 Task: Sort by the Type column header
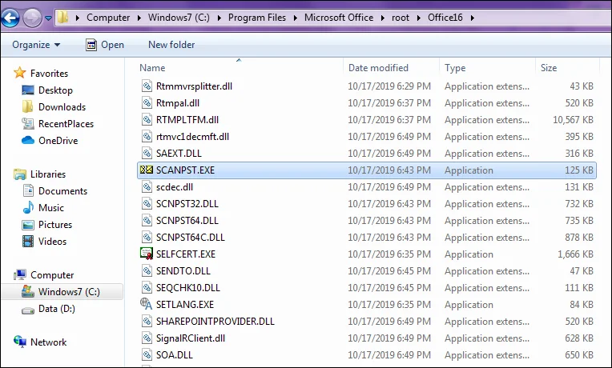[455, 68]
